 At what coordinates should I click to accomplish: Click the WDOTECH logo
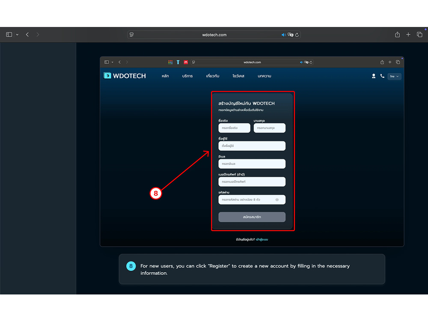pyautogui.click(x=125, y=76)
